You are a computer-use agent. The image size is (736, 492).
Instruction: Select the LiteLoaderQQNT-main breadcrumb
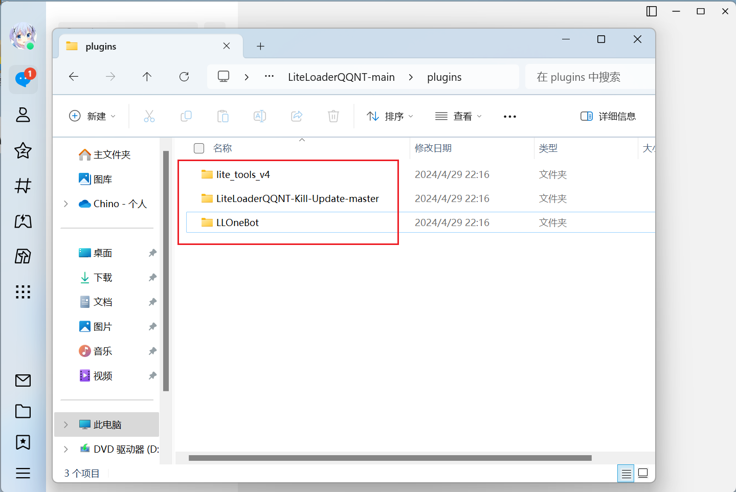341,77
